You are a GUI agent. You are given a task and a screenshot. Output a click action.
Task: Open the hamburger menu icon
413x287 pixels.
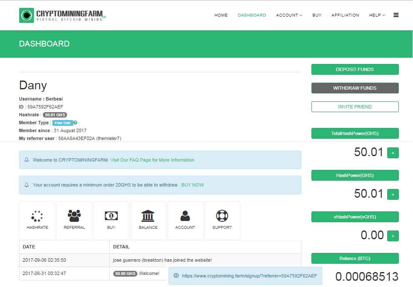[396, 15]
